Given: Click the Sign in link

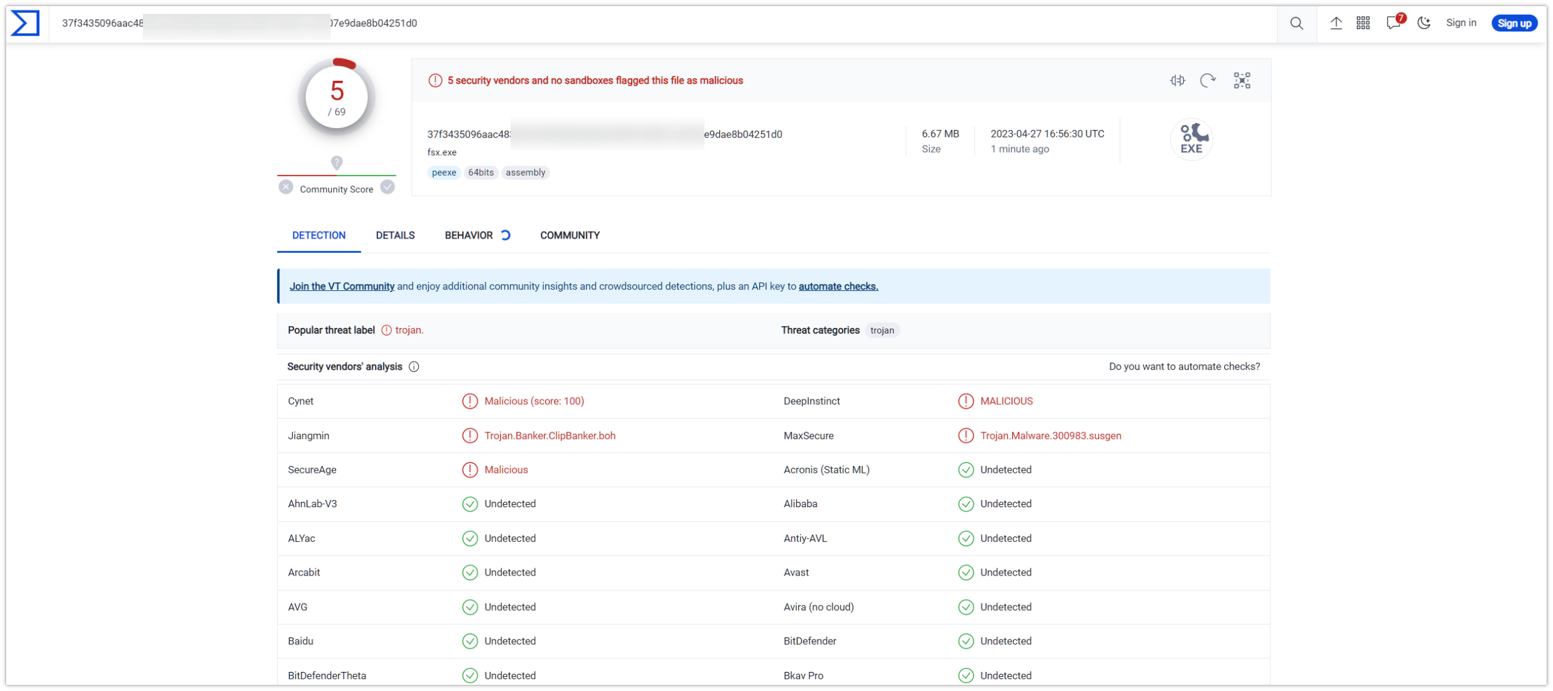Looking at the screenshot, I should (1460, 23).
